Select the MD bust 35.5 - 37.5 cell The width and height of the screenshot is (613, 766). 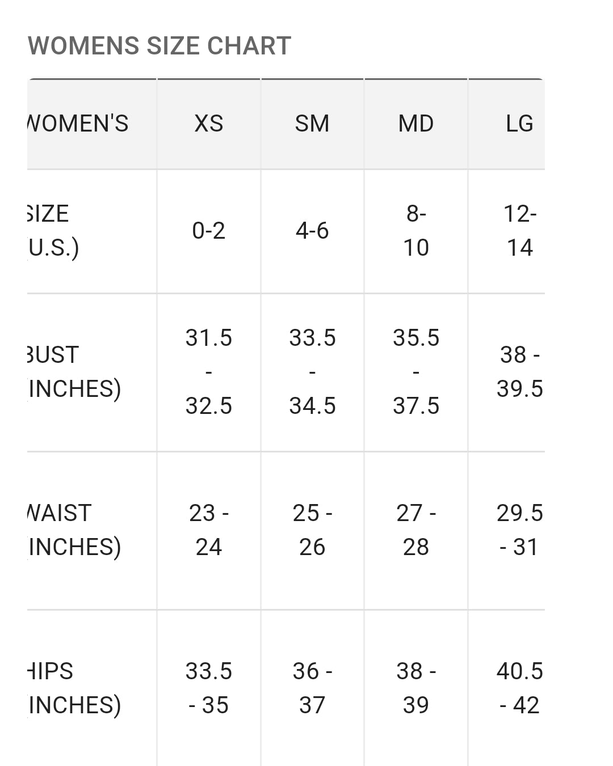tap(416, 373)
